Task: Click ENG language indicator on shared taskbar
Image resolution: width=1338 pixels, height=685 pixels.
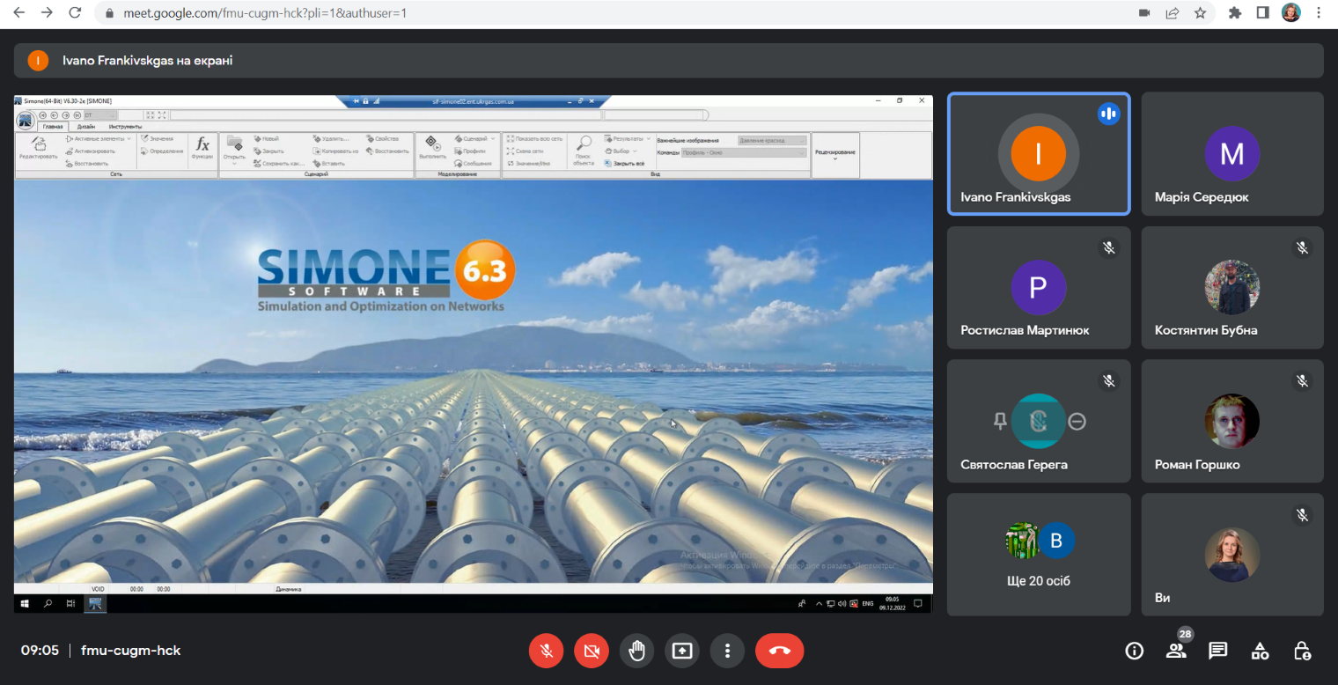Action: pos(867,603)
